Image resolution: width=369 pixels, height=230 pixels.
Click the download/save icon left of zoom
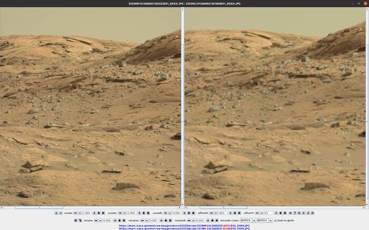tap(56, 213)
